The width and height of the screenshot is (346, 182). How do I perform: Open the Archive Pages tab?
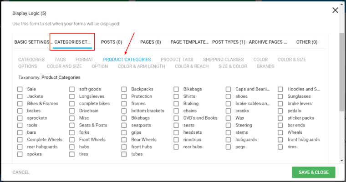[268, 42]
